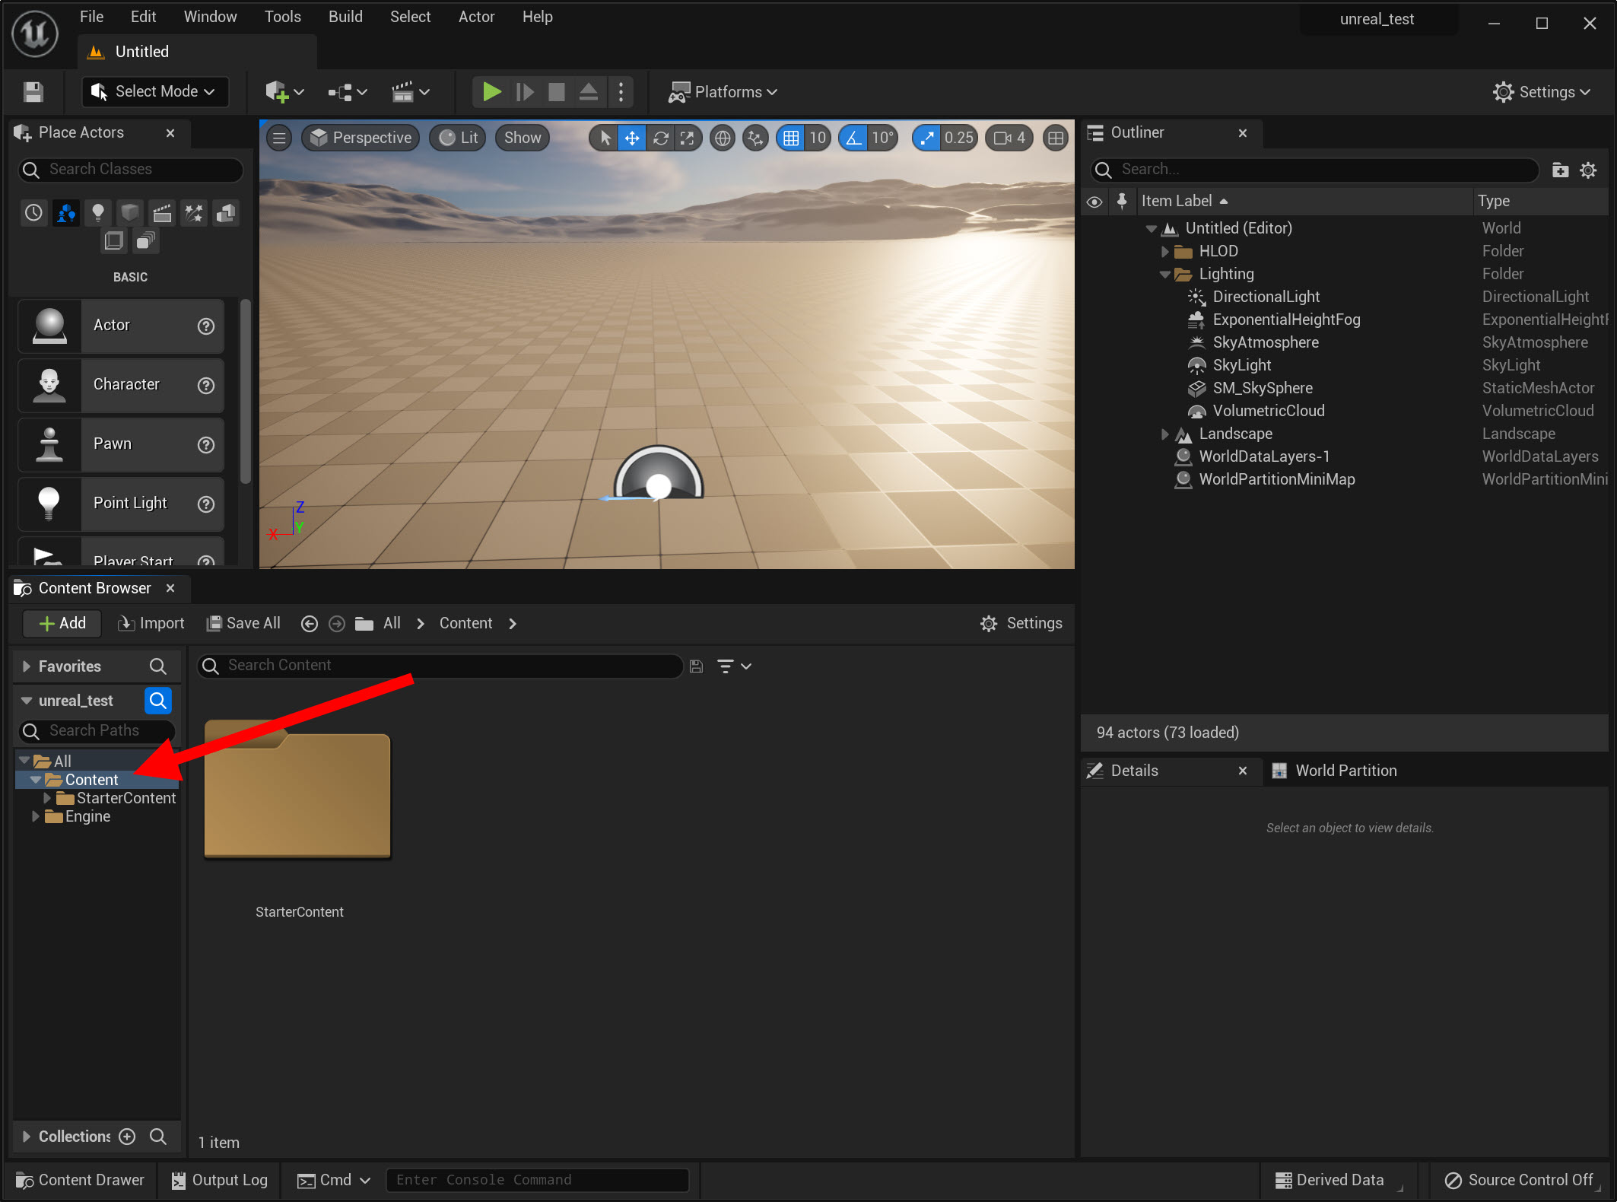Click the Place Actors panel scrollbar
Viewport: 1617px width, 1202px height.
click(245, 392)
